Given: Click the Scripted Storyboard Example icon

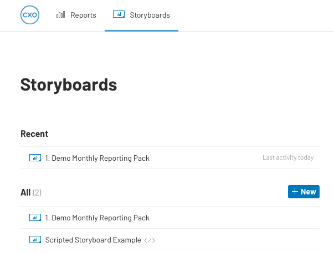Looking at the screenshot, I should pos(35,239).
